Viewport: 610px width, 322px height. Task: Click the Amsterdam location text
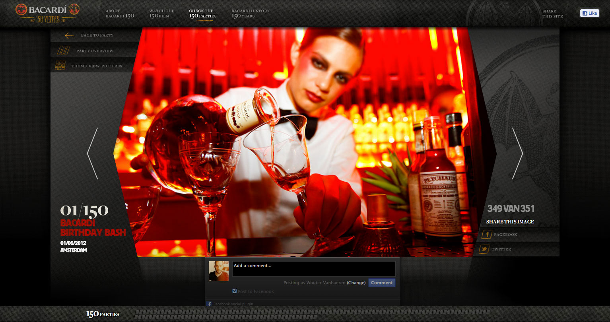click(74, 250)
